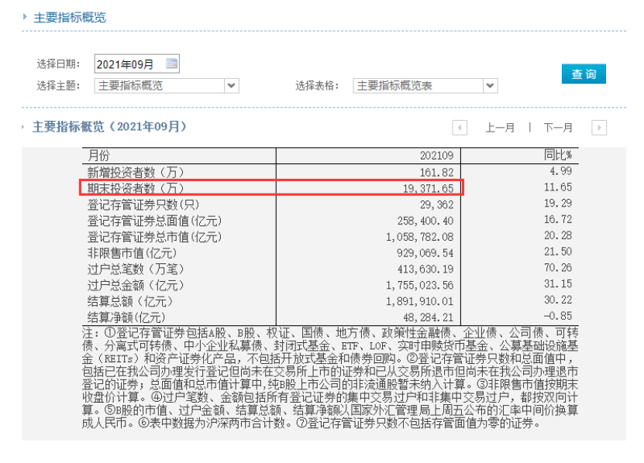The image size is (644, 463).
Task: Open the calendar picker beside the date field
Action: pos(172,63)
